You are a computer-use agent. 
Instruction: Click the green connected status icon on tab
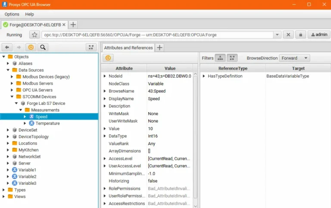[x=6, y=25]
